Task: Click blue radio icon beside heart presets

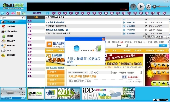Action: pos(48,13)
